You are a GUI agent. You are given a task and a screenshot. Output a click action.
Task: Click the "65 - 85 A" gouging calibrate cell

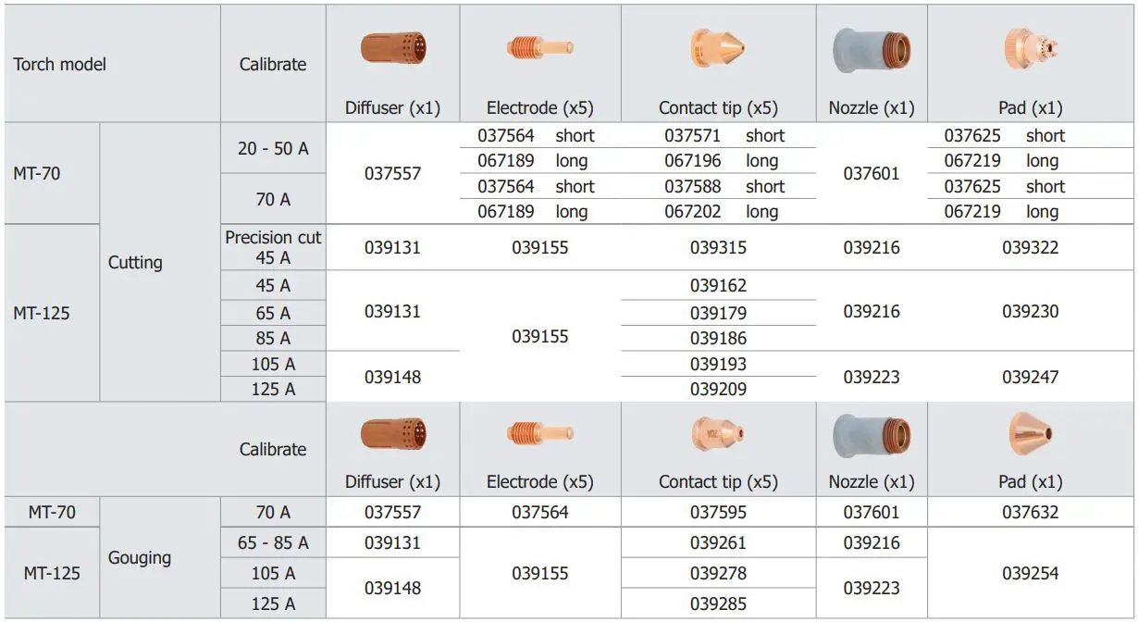point(273,542)
